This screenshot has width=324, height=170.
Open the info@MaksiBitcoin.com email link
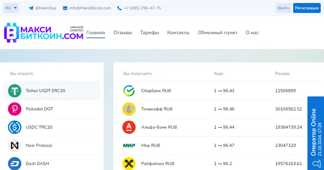[x=90, y=8]
